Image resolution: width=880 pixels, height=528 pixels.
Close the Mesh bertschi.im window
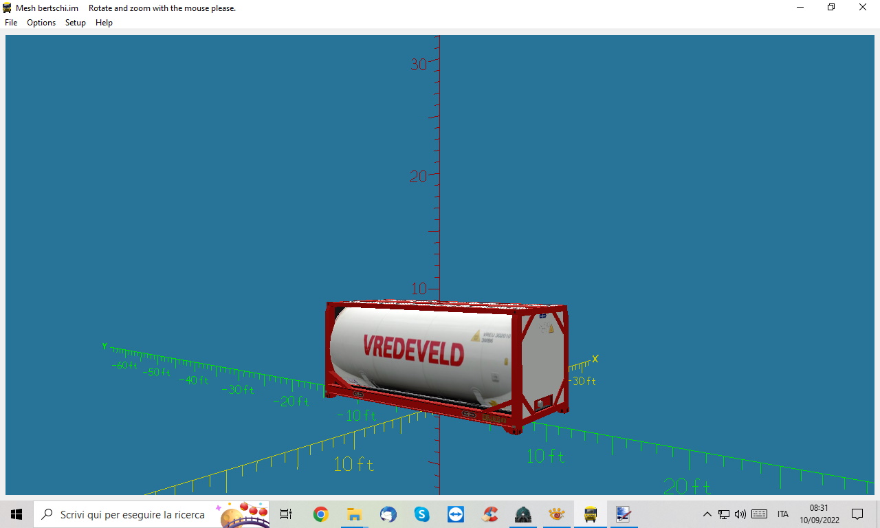pos(863,8)
